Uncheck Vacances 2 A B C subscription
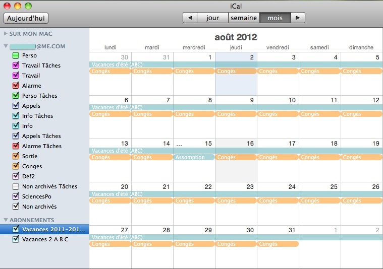Image resolution: width=383 pixels, height=269 pixels. point(16,239)
